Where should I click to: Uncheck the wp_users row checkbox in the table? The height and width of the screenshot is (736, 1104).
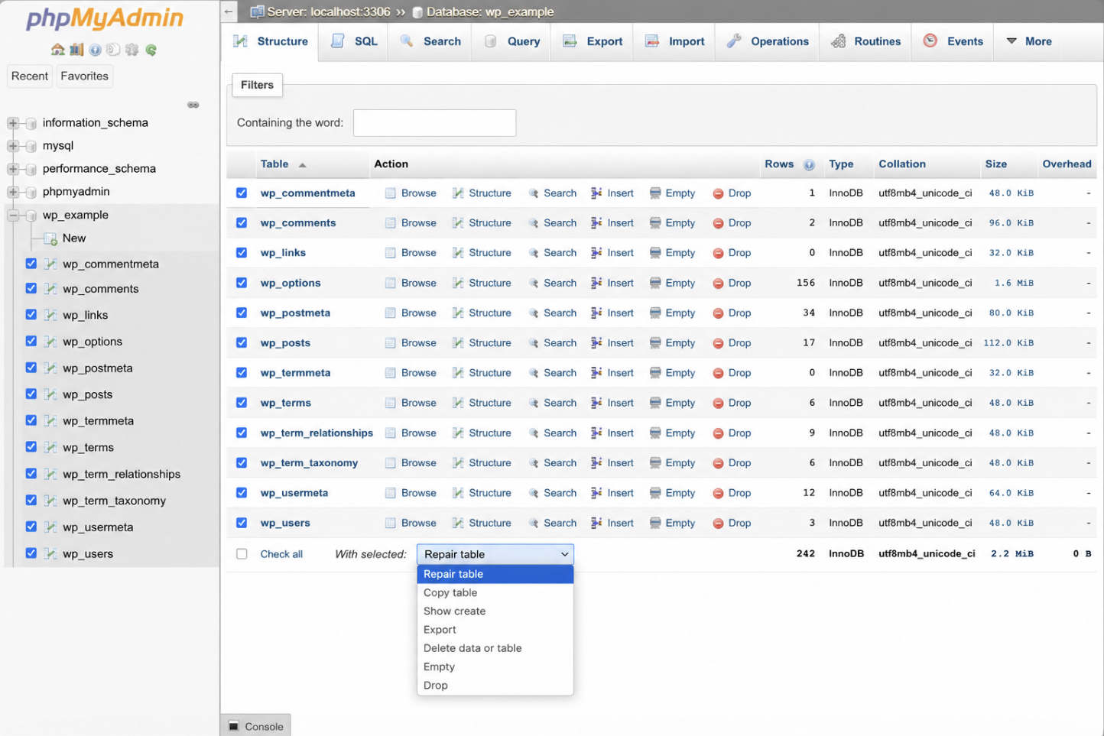pyautogui.click(x=242, y=523)
